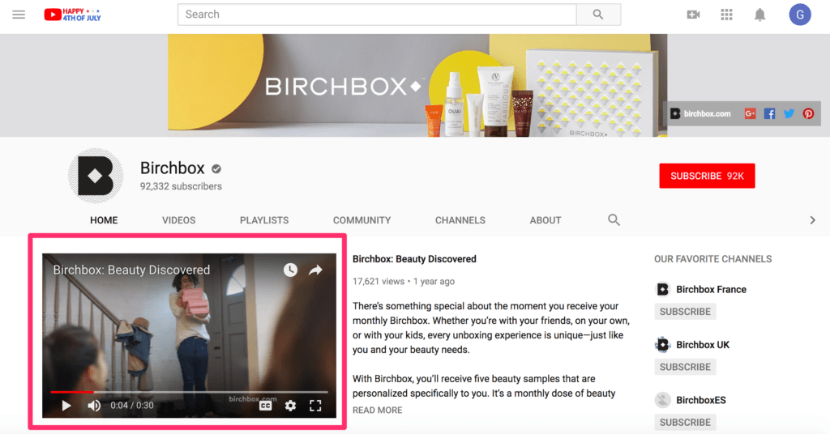This screenshot has width=830, height=434.
Task: Switch to the PLAYLISTS tab
Action: pyautogui.click(x=264, y=220)
